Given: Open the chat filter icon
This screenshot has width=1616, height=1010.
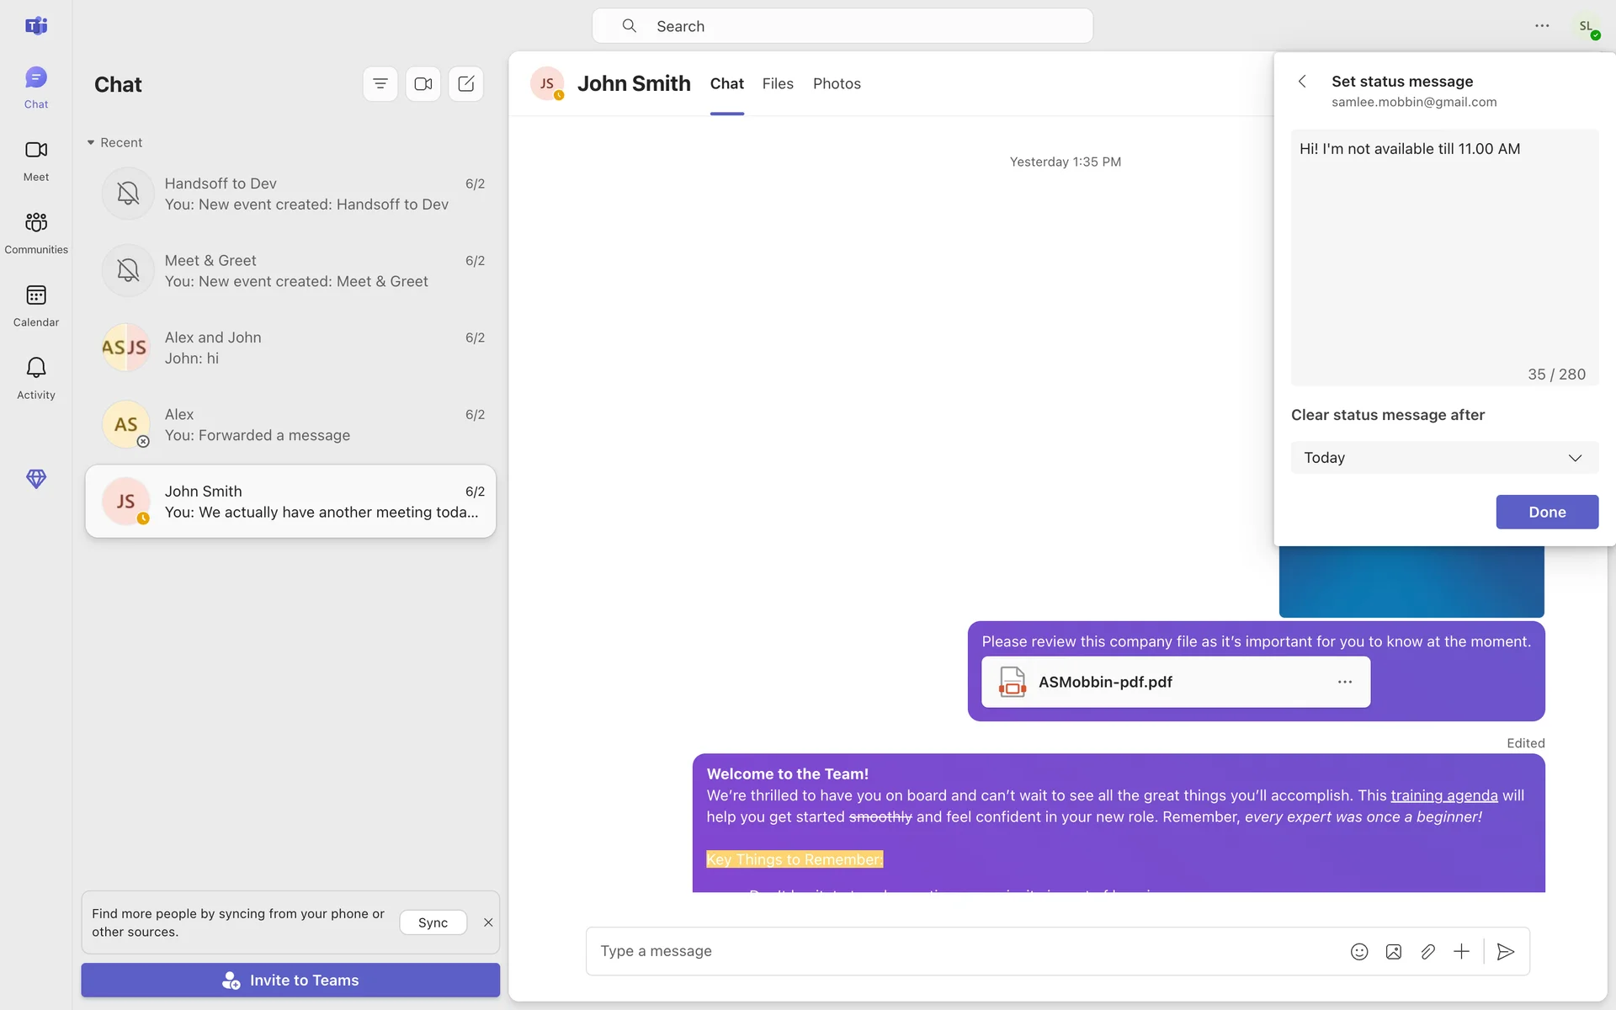Looking at the screenshot, I should click(x=380, y=84).
